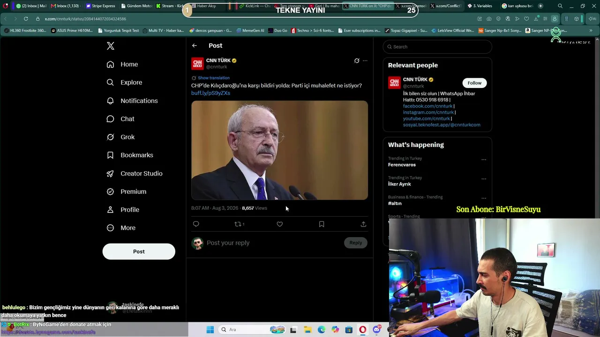Click Show translation on the post
This screenshot has height=337, width=600.
(214, 78)
